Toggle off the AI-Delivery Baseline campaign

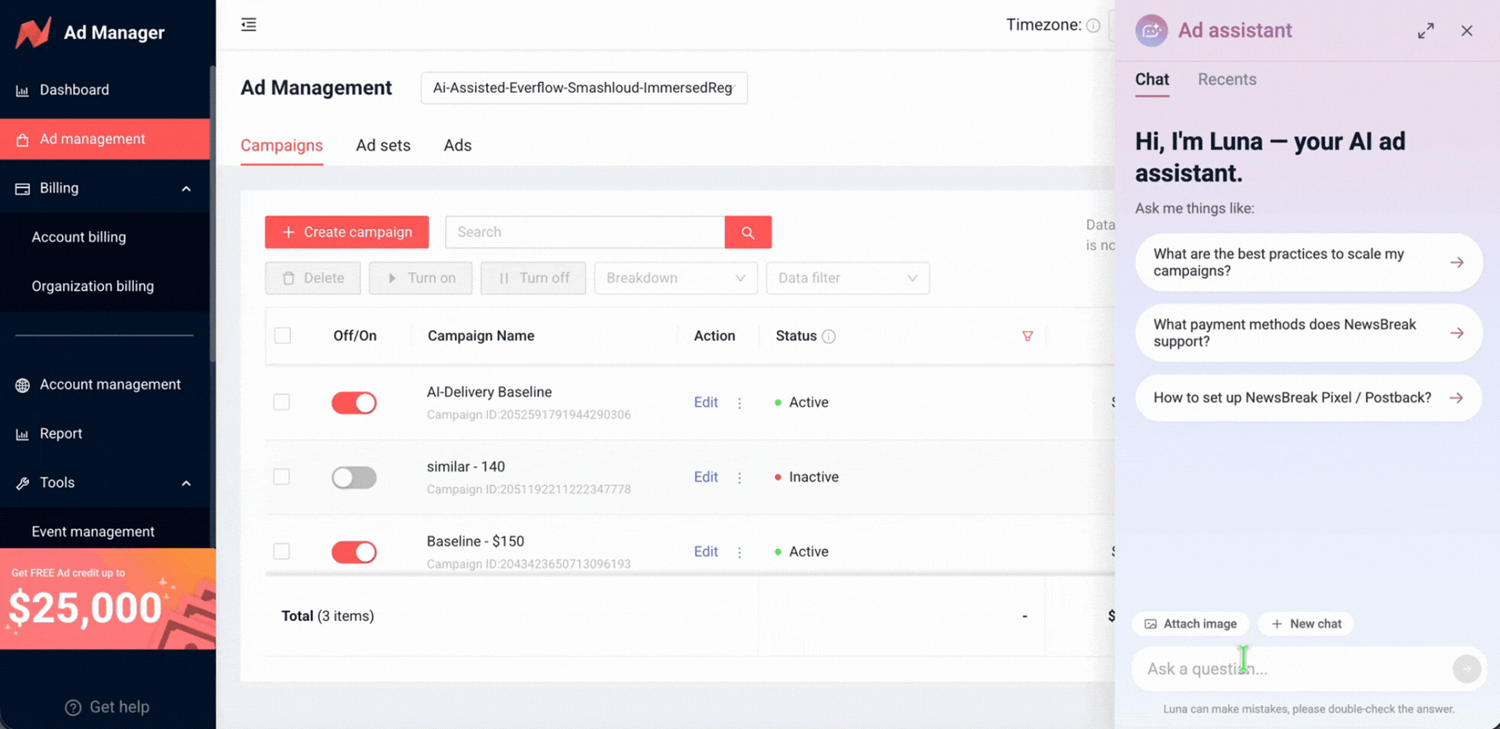pyautogui.click(x=354, y=402)
